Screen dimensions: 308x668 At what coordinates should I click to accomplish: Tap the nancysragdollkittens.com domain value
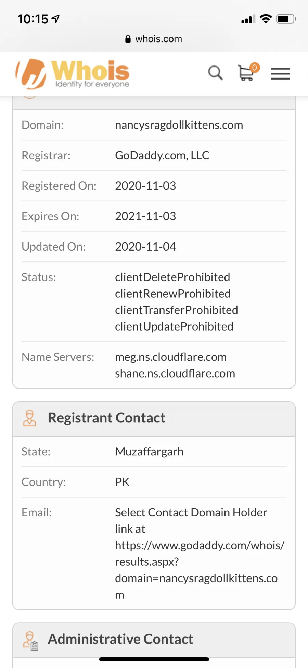[179, 125]
